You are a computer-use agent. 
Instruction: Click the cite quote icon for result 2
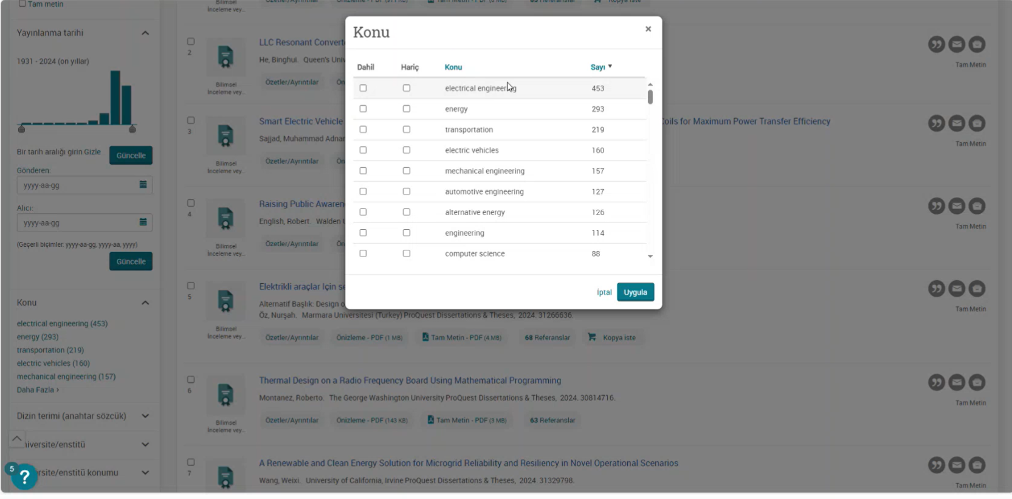coord(936,44)
